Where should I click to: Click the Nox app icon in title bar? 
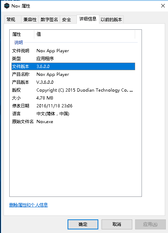[7, 6]
